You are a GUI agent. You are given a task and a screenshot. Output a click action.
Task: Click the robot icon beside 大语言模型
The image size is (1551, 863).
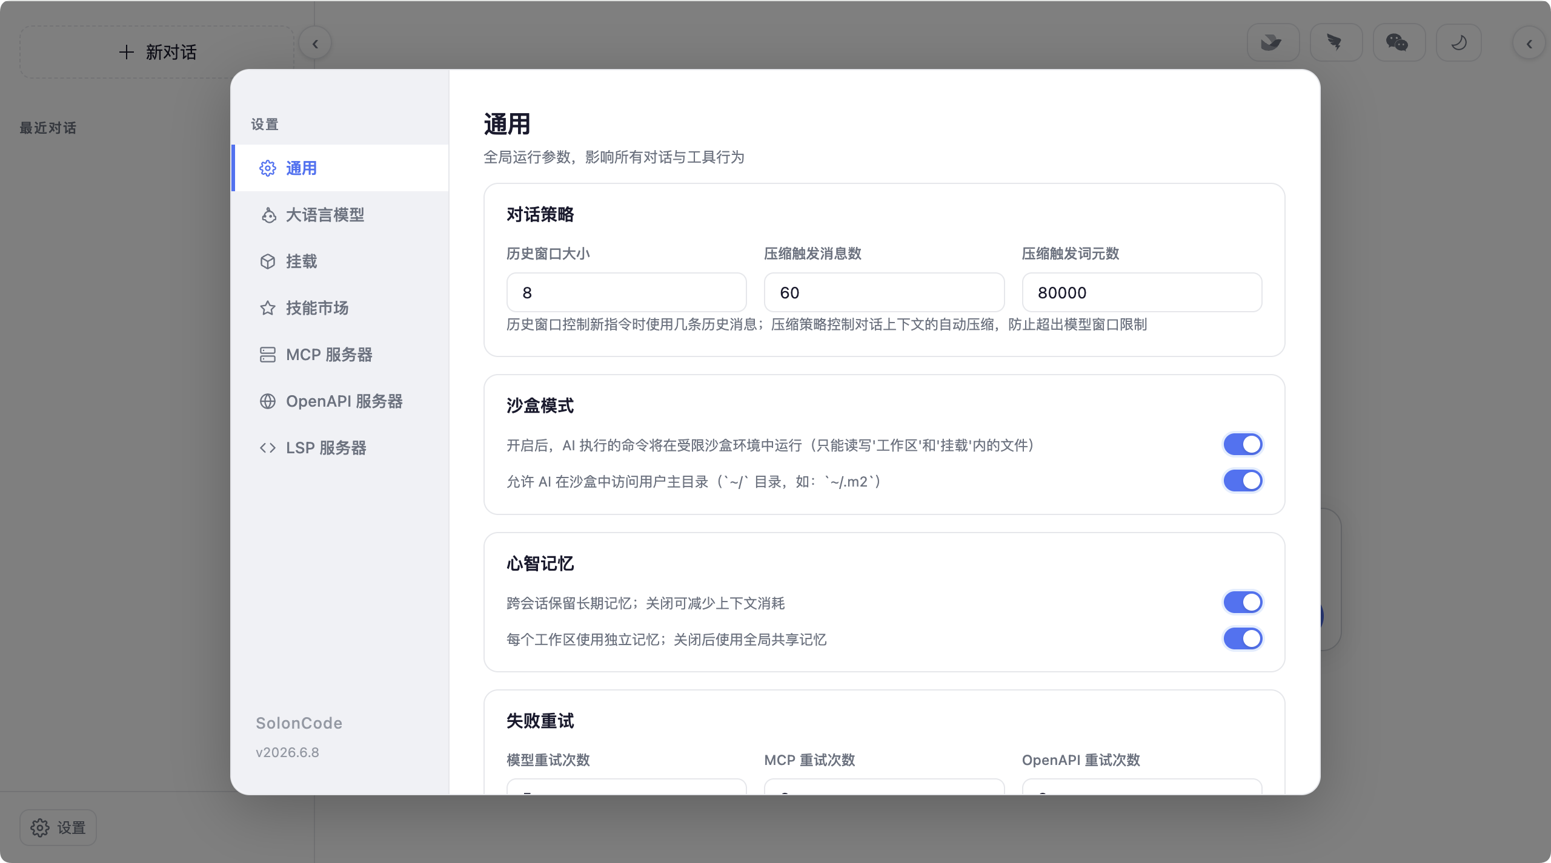[268, 215]
